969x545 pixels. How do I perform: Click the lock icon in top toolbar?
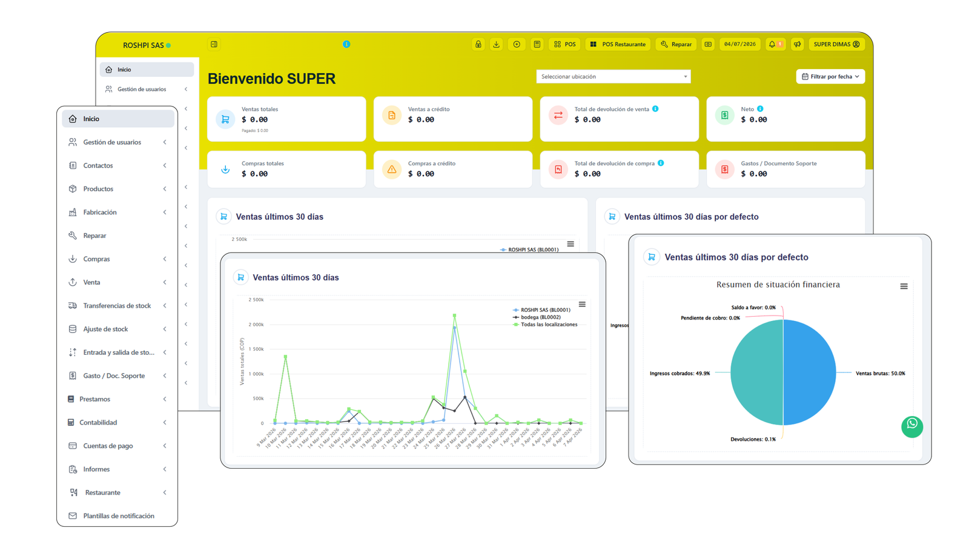[478, 44]
